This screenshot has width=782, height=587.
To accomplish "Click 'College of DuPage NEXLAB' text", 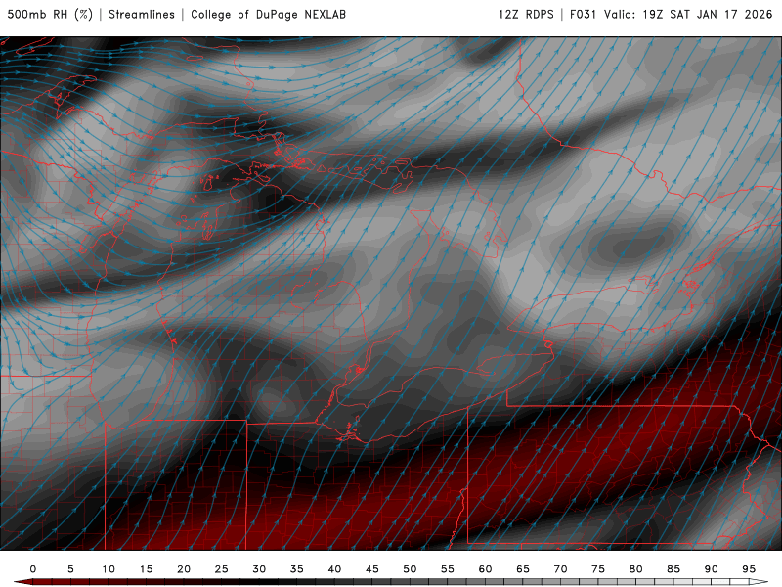I will 268,15.
